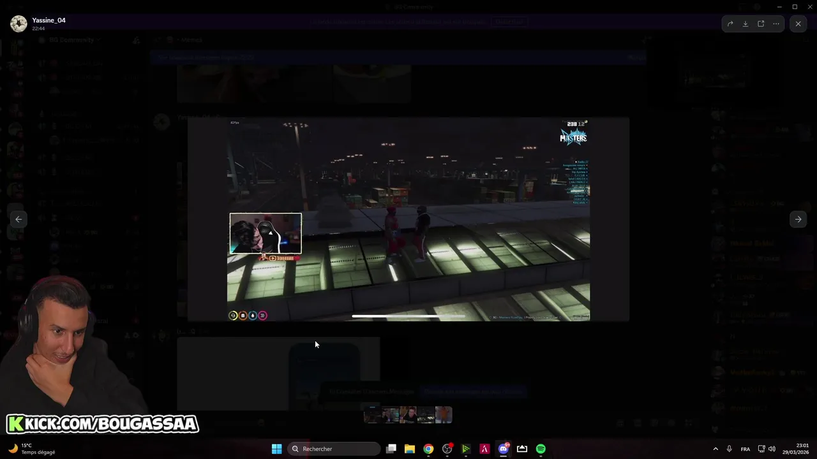Select the third thumbnail in the strip
The width and height of the screenshot is (817, 459).
[x=408, y=415]
